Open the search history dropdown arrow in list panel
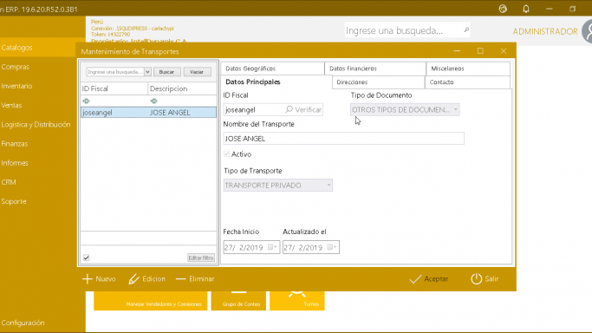 point(147,72)
